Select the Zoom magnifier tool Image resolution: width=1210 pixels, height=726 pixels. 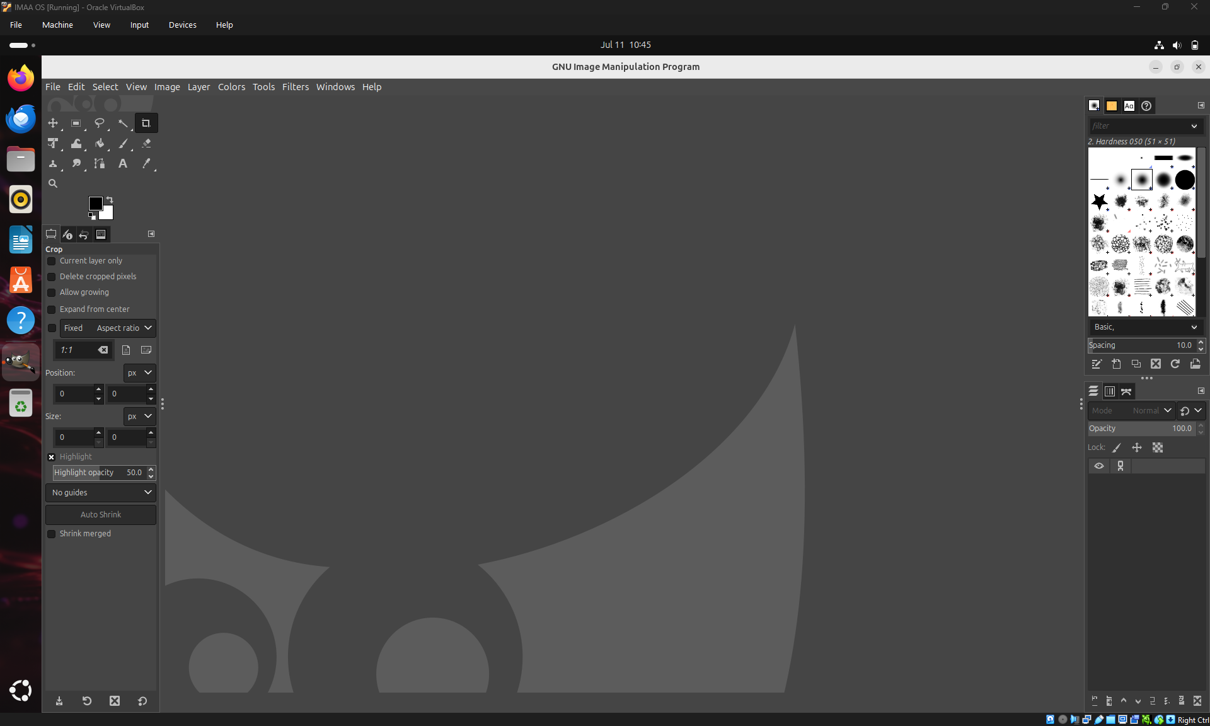53,183
